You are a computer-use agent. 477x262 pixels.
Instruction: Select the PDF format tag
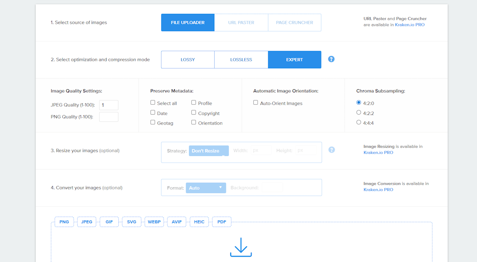pos(222,222)
